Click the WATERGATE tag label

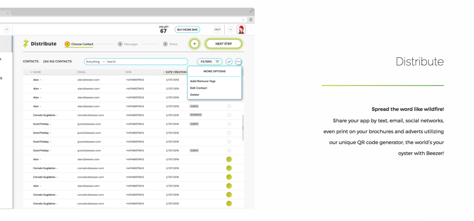point(196,115)
